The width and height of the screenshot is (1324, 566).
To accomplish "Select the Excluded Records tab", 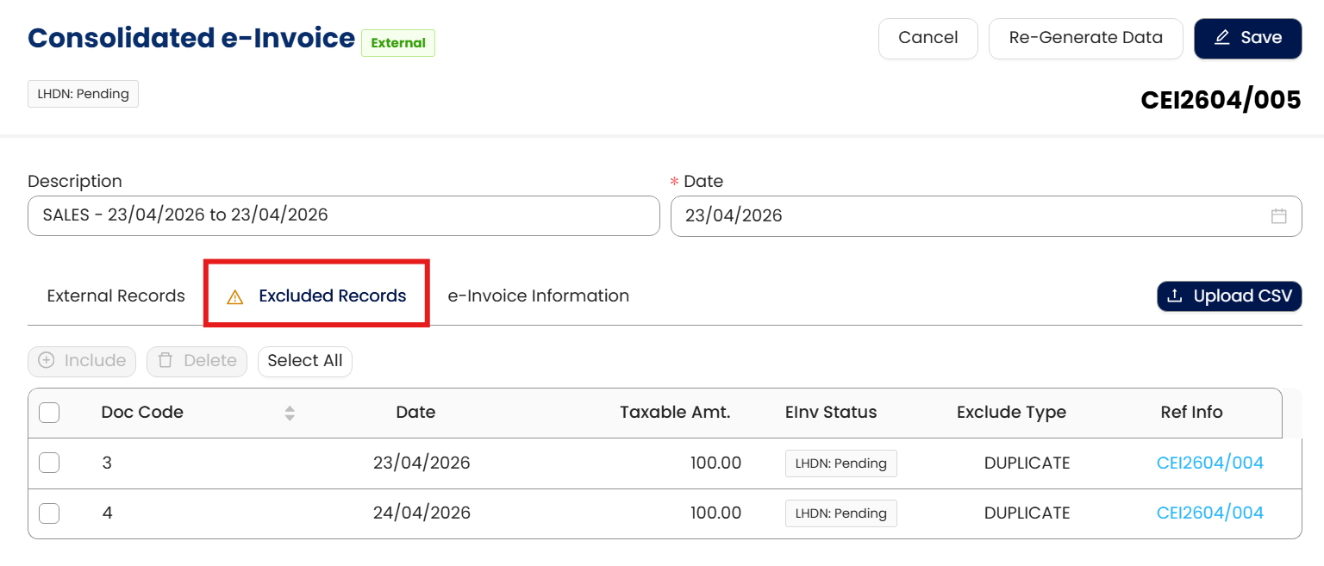I will pyautogui.click(x=332, y=296).
